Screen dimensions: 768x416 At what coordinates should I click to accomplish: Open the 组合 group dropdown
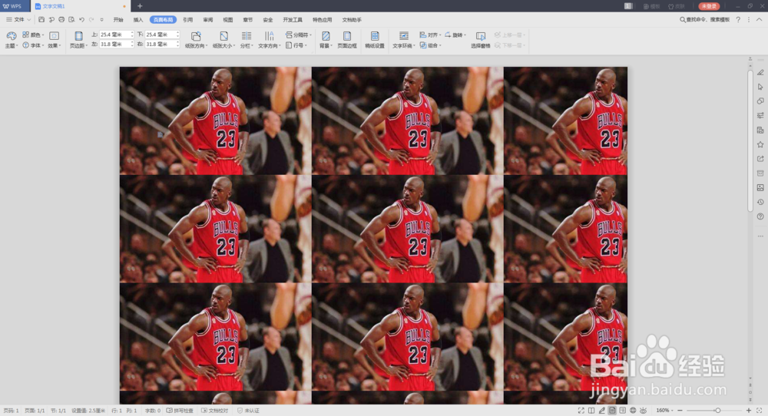tap(430, 45)
